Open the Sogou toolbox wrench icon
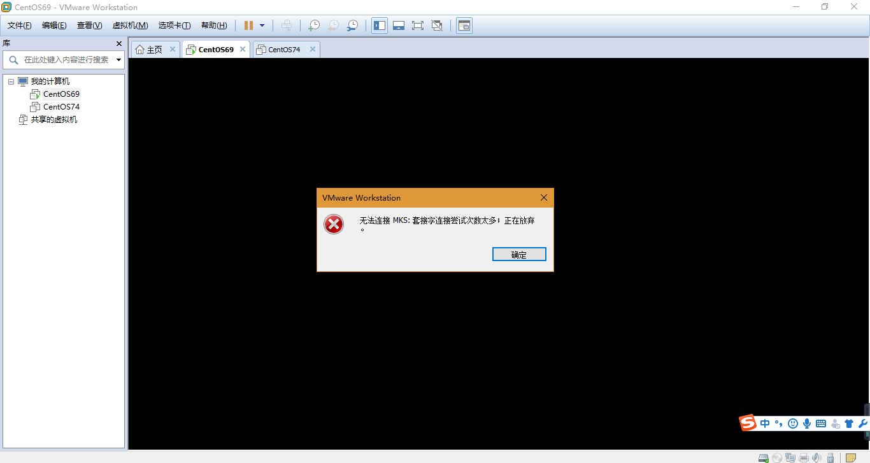Screen dimensions: 870x463 point(863,424)
